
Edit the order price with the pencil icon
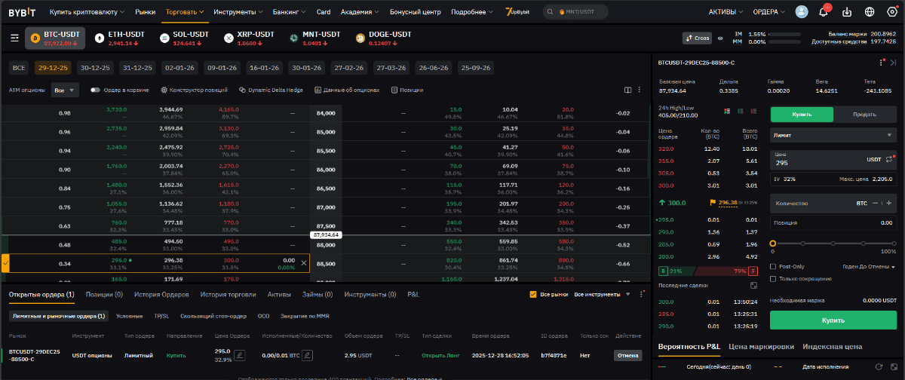(x=240, y=355)
